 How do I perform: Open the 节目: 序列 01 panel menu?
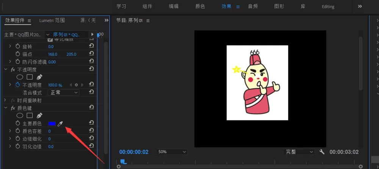(148, 20)
